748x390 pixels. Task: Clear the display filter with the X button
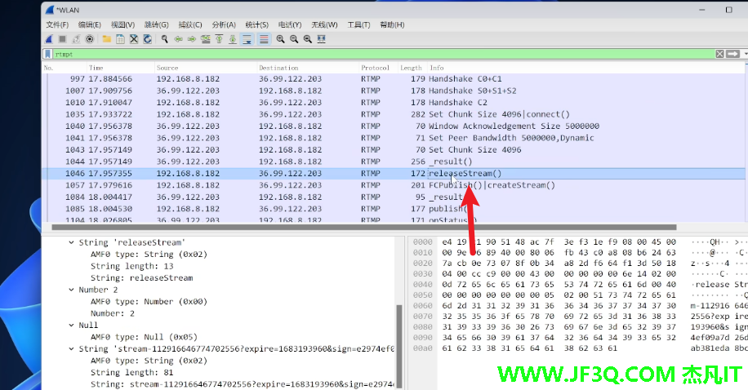point(719,54)
